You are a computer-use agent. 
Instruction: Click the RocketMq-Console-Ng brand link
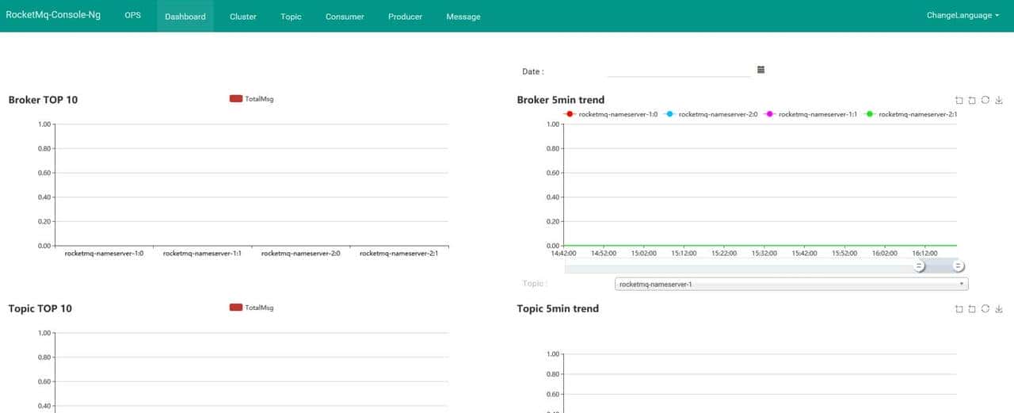click(x=53, y=15)
